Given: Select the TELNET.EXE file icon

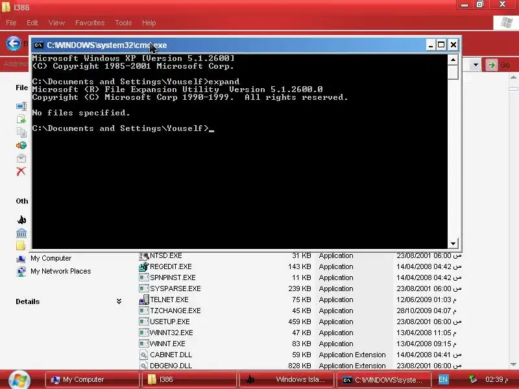Looking at the screenshot, I should [143, 300].
